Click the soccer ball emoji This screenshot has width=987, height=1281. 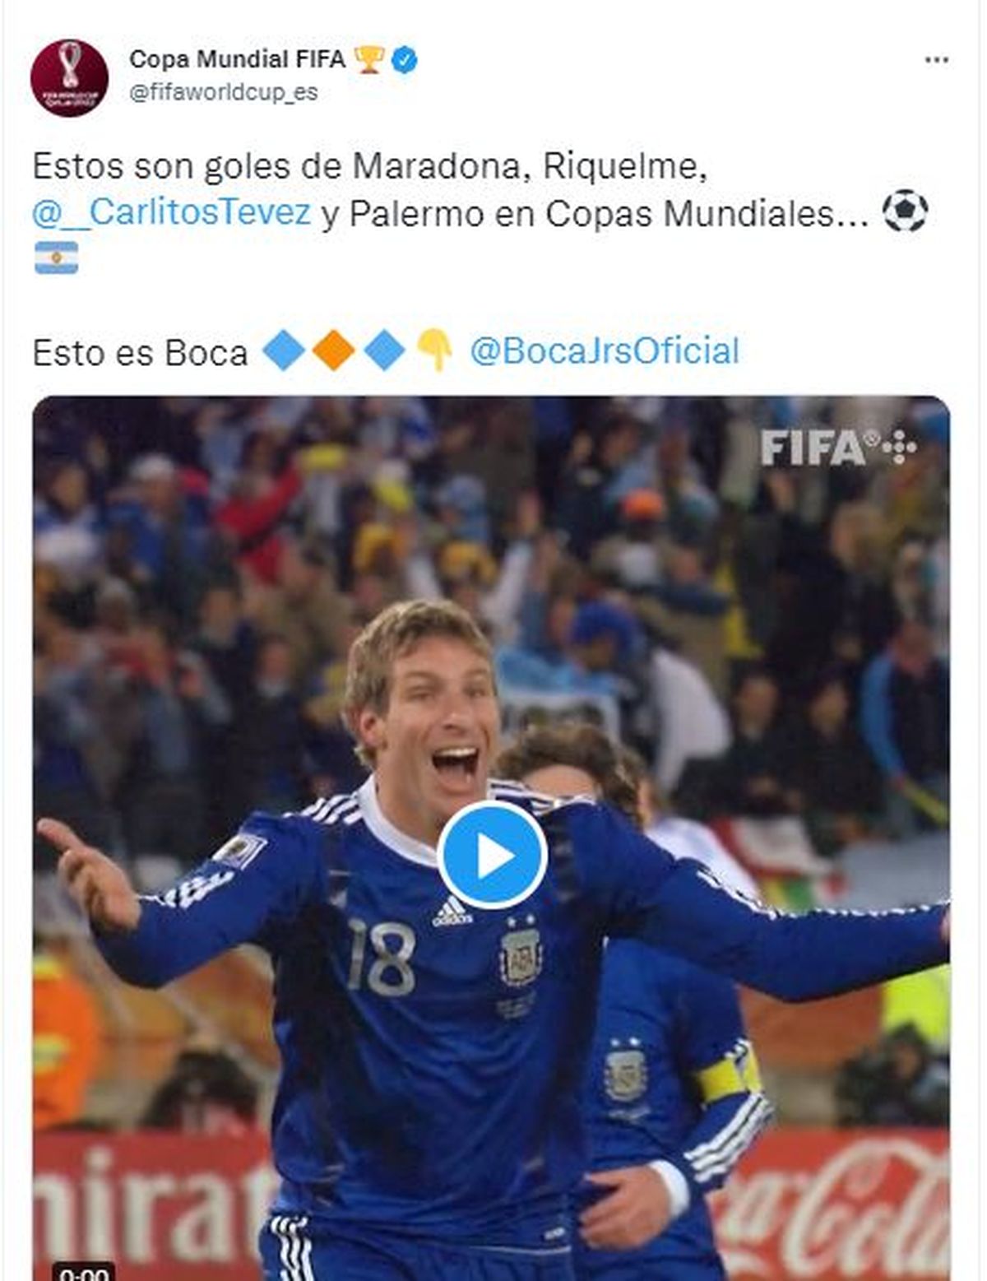(905, 211)
